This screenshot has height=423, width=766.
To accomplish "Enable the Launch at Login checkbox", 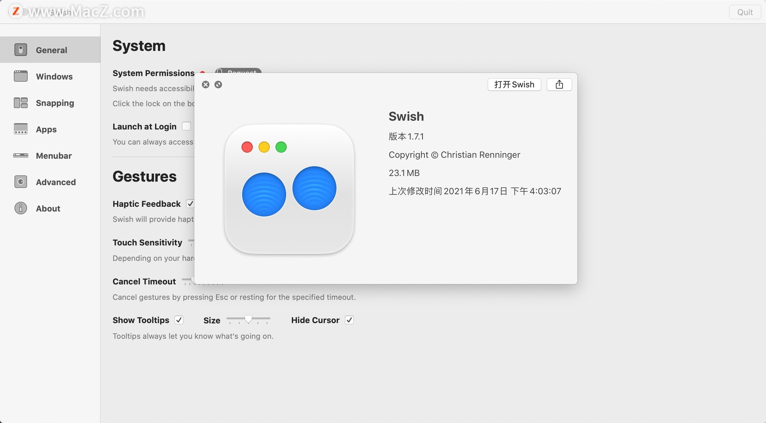I will click(186, 126).
